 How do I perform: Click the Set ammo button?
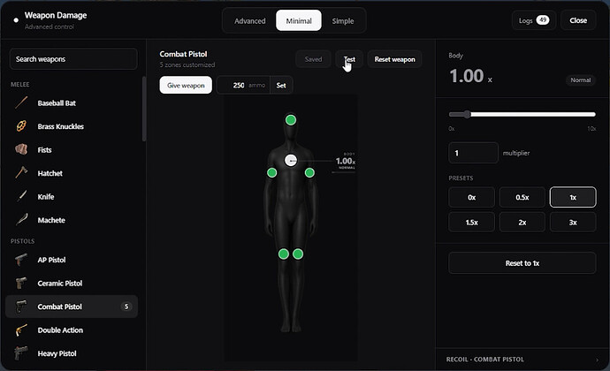(x=281, y=85)
